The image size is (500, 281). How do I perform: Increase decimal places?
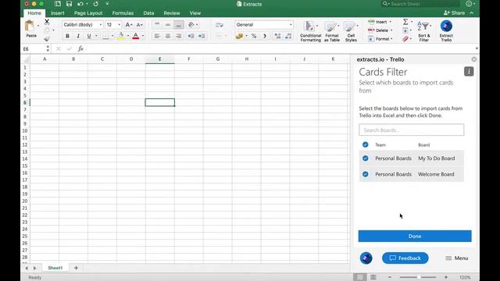[278, 36]
